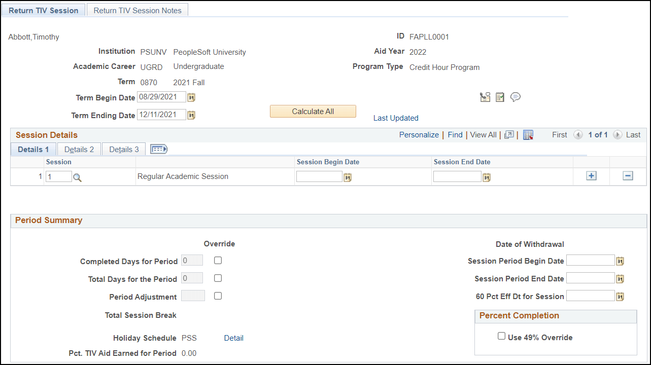Open the checklist icon in the header
651x365 pixels.
tap(500, 96)
